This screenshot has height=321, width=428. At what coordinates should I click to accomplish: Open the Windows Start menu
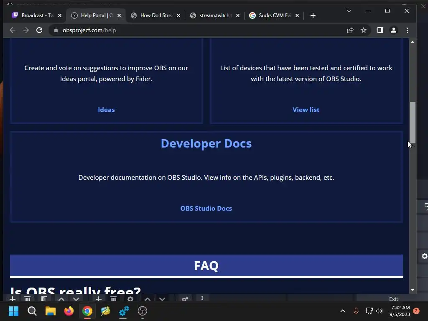[14, 311]
